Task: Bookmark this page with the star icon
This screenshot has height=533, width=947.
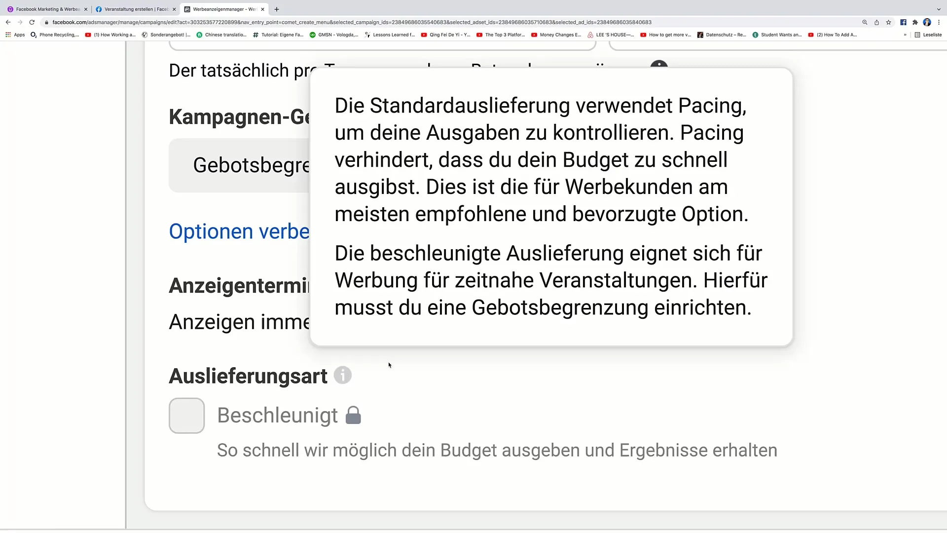Action: tap(888, 22)
